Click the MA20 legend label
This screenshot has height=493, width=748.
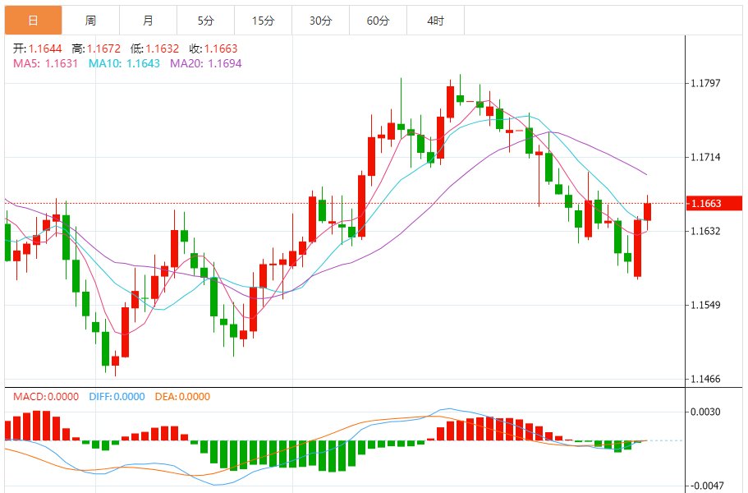(x=205, y=62)
